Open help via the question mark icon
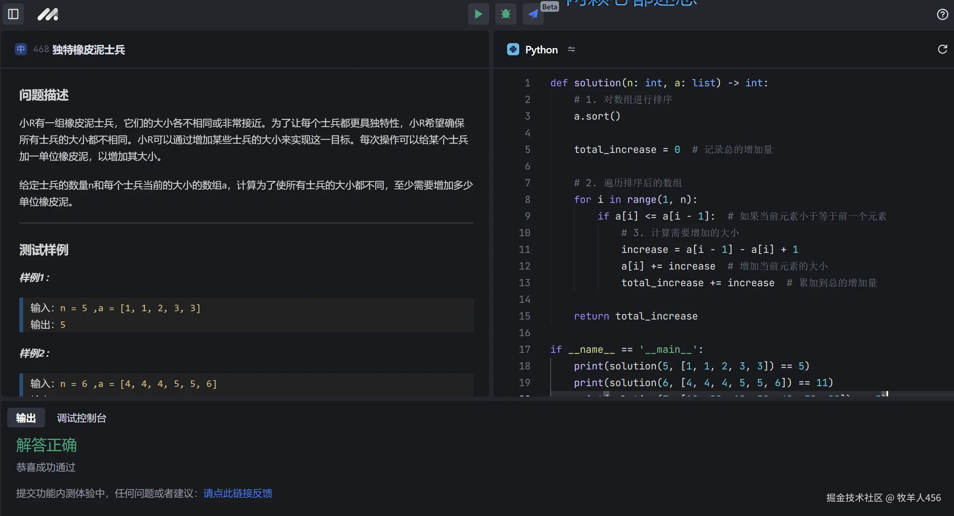 point(942,15)
